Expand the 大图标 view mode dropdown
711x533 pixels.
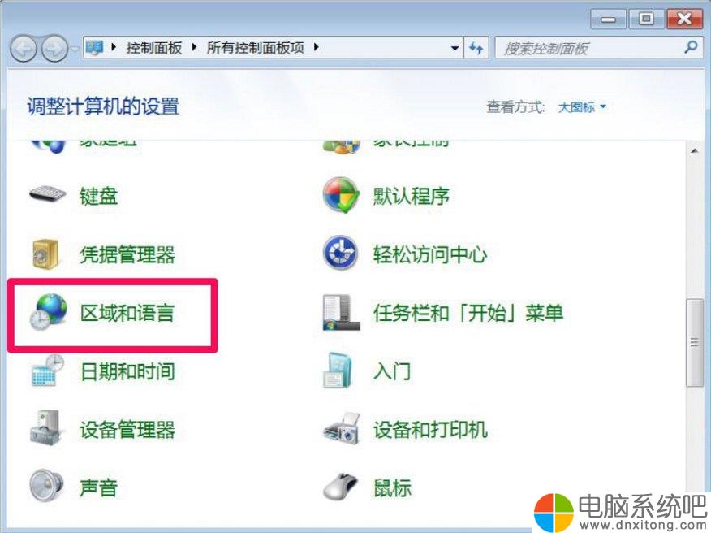click(582, 107)
